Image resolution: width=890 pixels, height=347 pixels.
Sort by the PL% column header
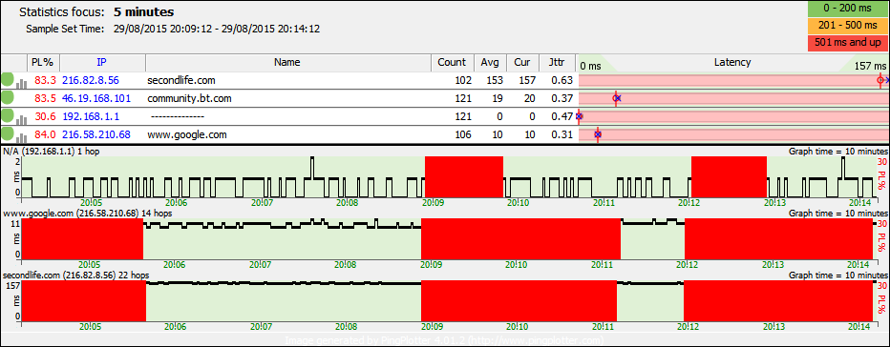click(x=43, y=62)
